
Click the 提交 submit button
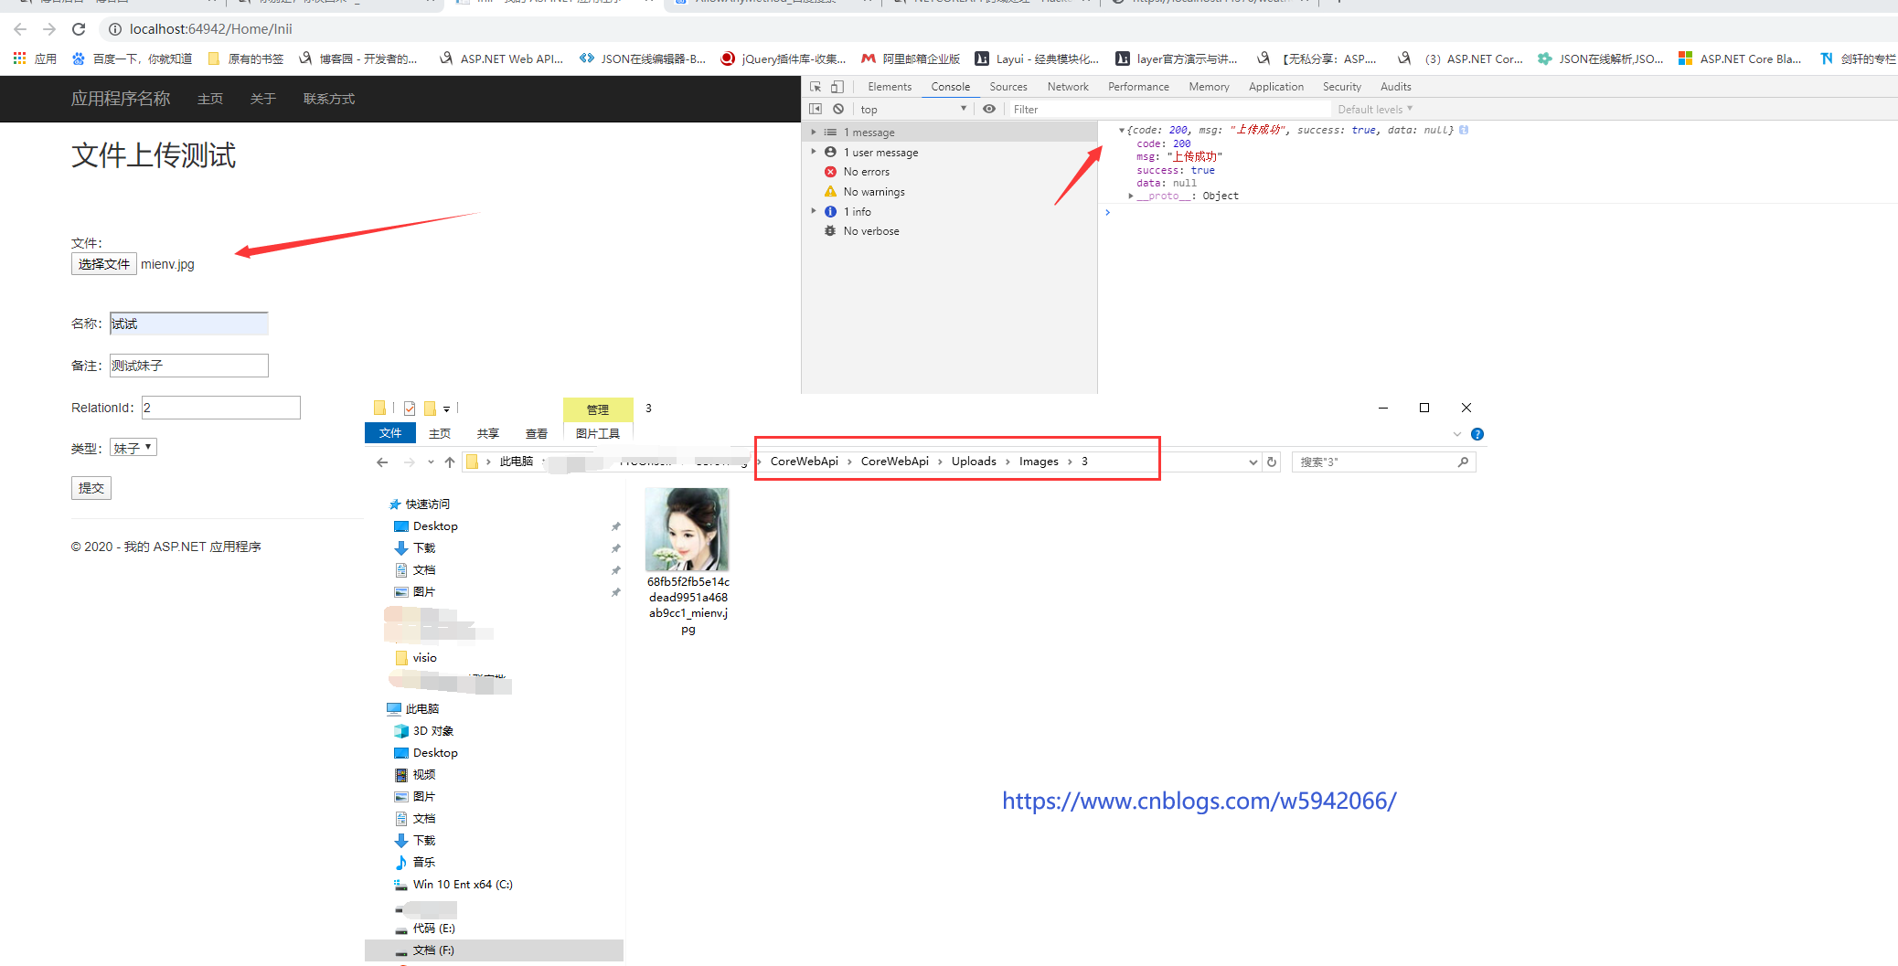(x=91, y=488)
